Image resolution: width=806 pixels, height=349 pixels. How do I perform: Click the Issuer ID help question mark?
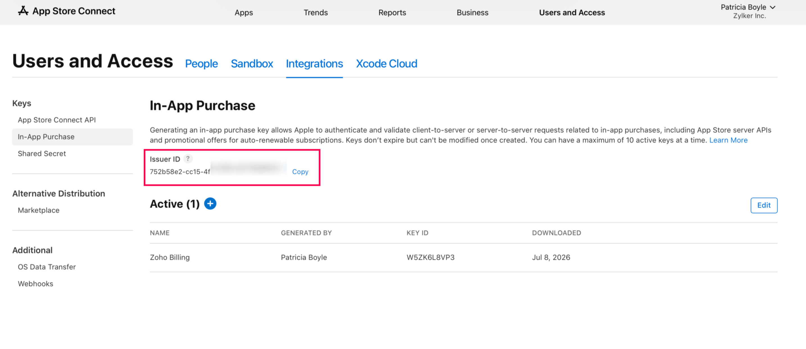(188, 159)
